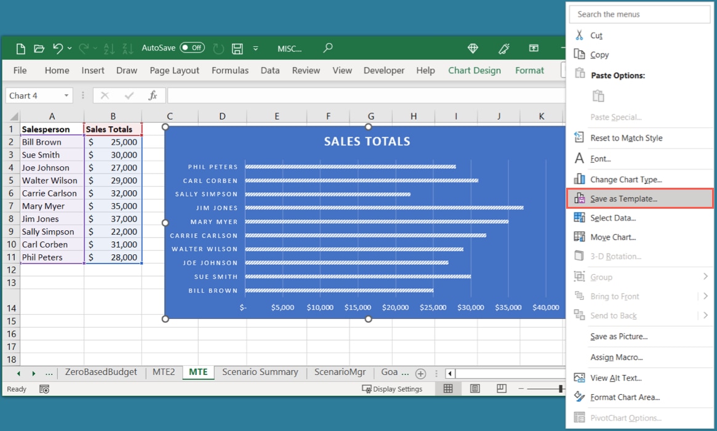The image size is (717, 431).
Task: Save the workbook with the Save icon
Action: (x=237, y=48)
